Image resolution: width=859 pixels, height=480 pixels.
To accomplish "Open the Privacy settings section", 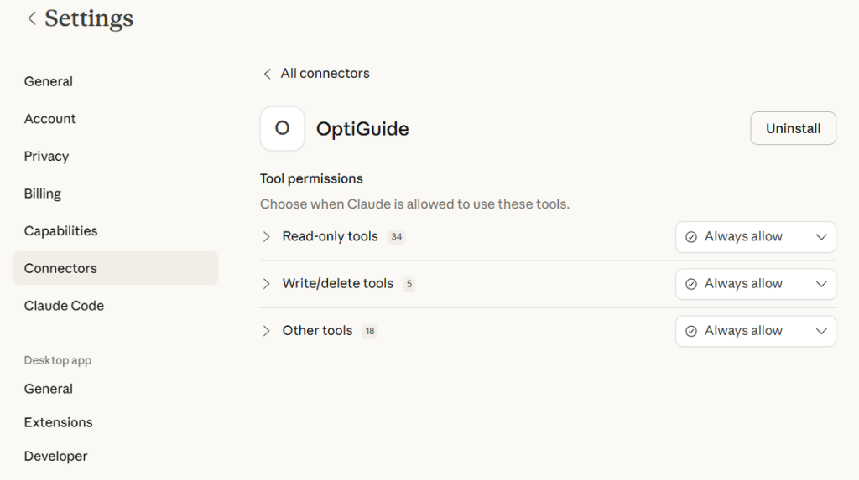I will coord(47,157).
